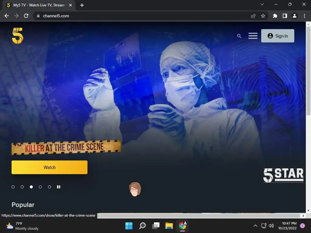Click the horizontal scrollbar right arrow
The image size is (311, 233).
click(x=303, y=216)
